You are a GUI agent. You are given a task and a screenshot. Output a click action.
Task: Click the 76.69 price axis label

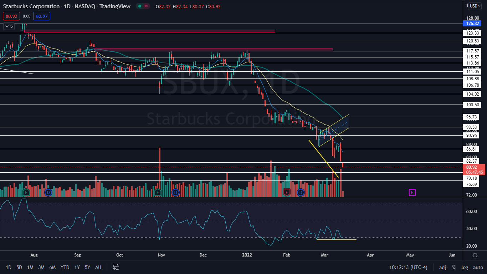tap(472, 184)
